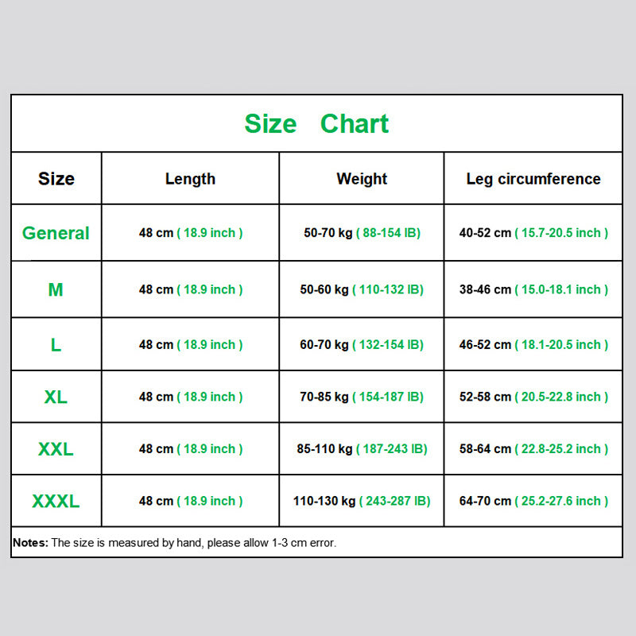The image size is (636, 636).
Task: Click the Length column header
Action: pos(190,179)
